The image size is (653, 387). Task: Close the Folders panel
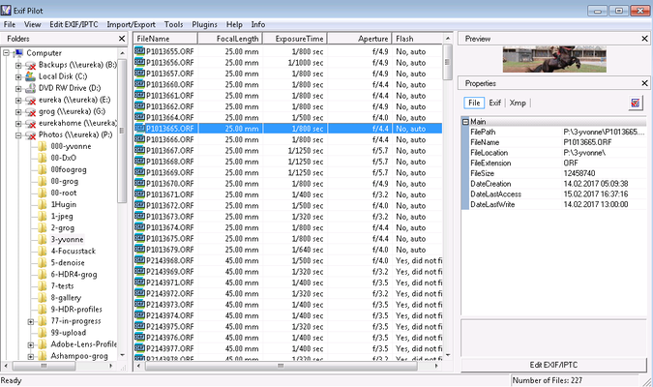click(121, 39)
